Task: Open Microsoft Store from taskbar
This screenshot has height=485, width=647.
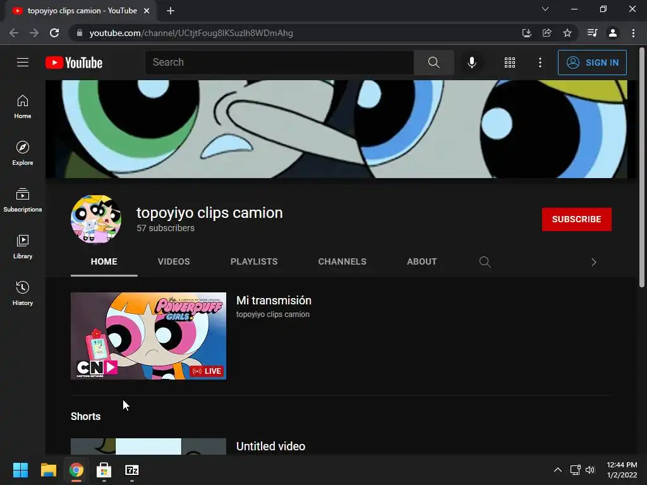Action: [x=104, y=470]
